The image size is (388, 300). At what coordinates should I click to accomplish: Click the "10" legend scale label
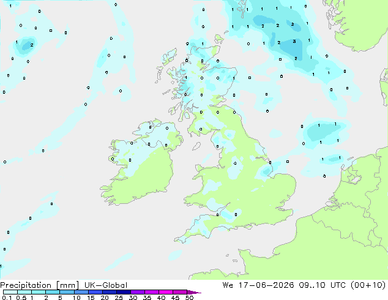[x=76, y=298]
